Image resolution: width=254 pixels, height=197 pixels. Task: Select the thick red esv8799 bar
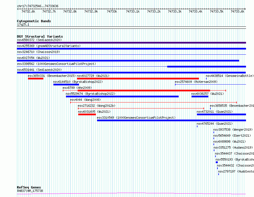(x=144, y=91)
